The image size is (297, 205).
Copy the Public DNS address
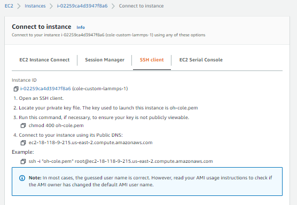tap(23, 143)
